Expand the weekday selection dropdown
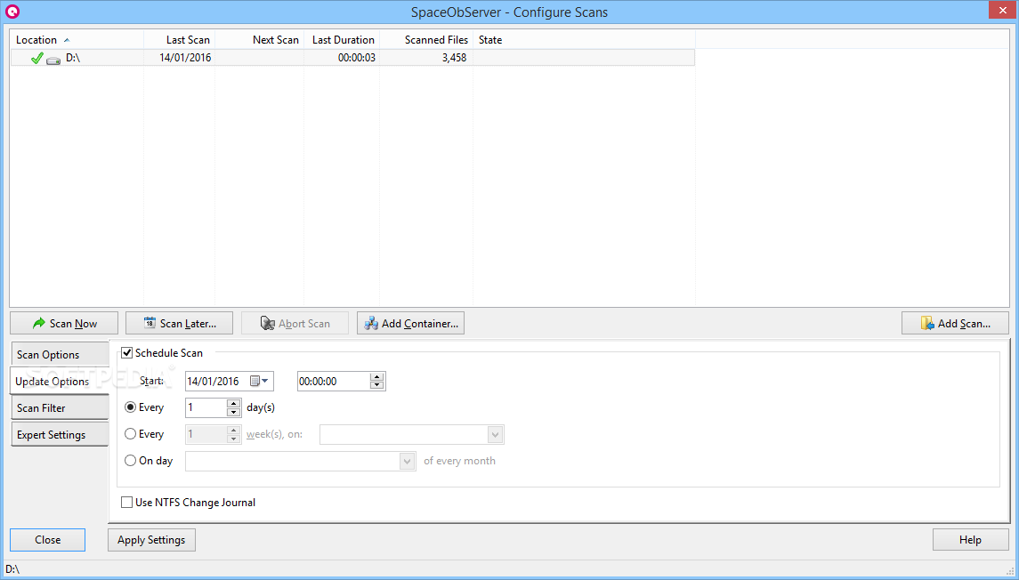Viewport: 1019px width, 580px height. tap(495, 434)
